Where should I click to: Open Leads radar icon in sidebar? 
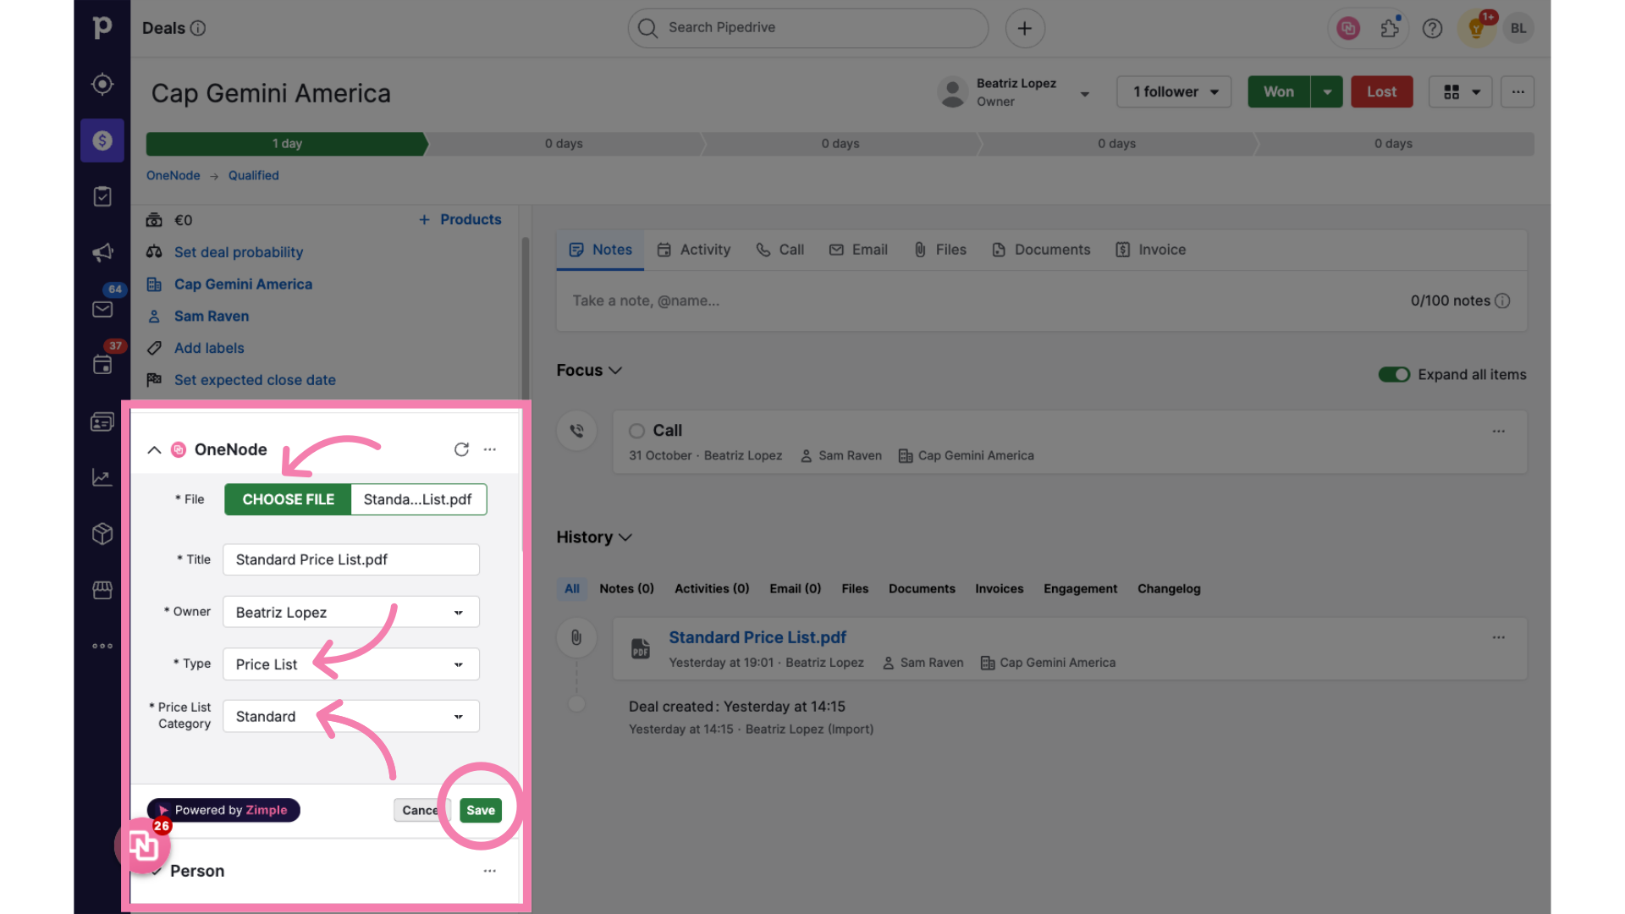pyautogui.click(x=102, y=84)
